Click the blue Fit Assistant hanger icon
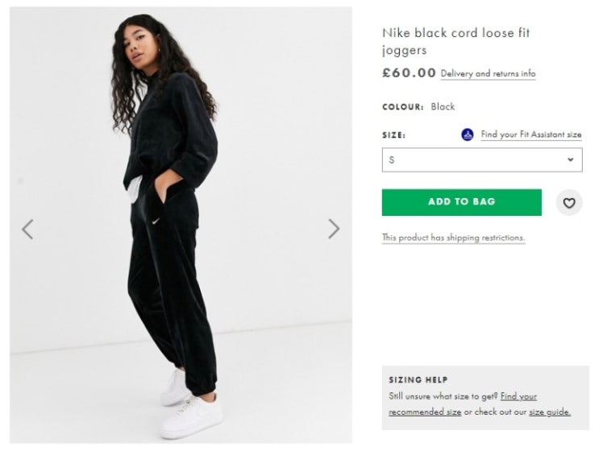The width and height of the screenshot is (599, 451). [468, 134]
